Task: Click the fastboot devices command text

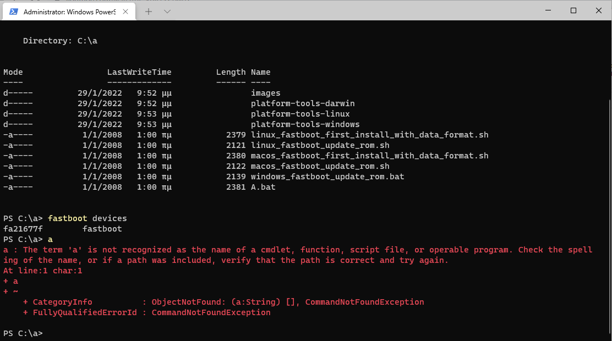Action: click(x=87, y=218)
